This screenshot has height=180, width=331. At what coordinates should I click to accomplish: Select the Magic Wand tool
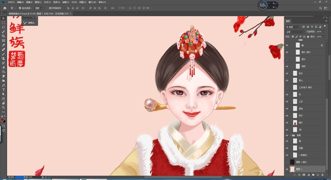3,32
